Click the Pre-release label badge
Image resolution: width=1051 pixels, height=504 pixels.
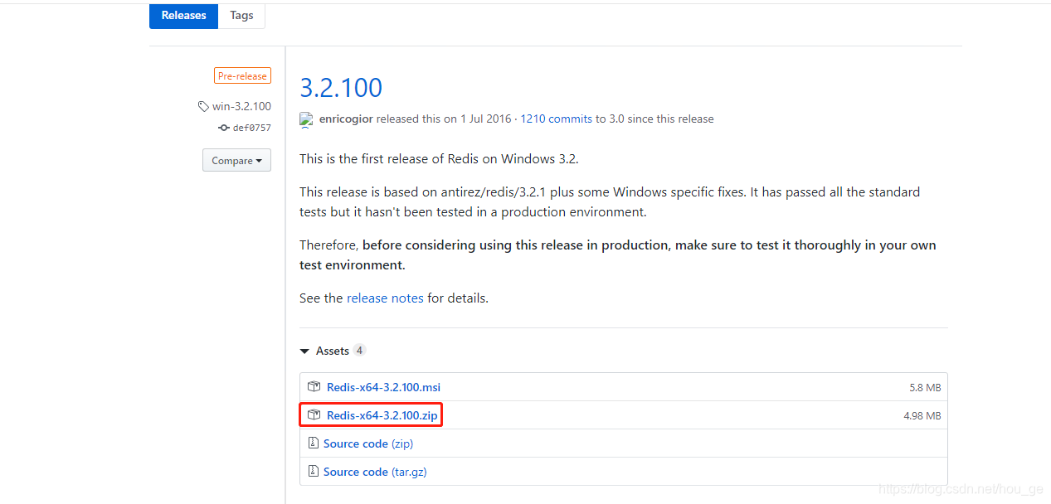[242, 76]
